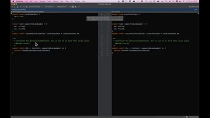Viewport: 210px width, 118px height.
Task: Compare next file with right arrow
Action: (24, 7)
